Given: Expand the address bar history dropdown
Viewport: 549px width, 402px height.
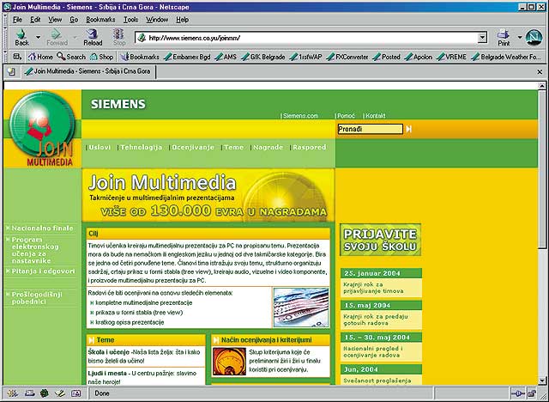Looking at the screenshot, I should 482,38.
